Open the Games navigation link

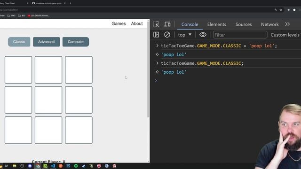click(x=119, y=23)
